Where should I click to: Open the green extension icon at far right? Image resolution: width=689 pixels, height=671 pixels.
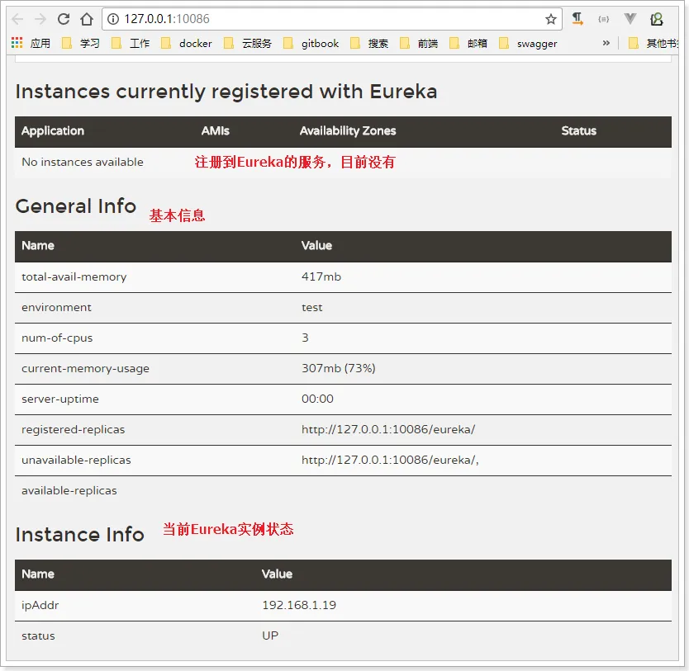(x=657, y=19)
